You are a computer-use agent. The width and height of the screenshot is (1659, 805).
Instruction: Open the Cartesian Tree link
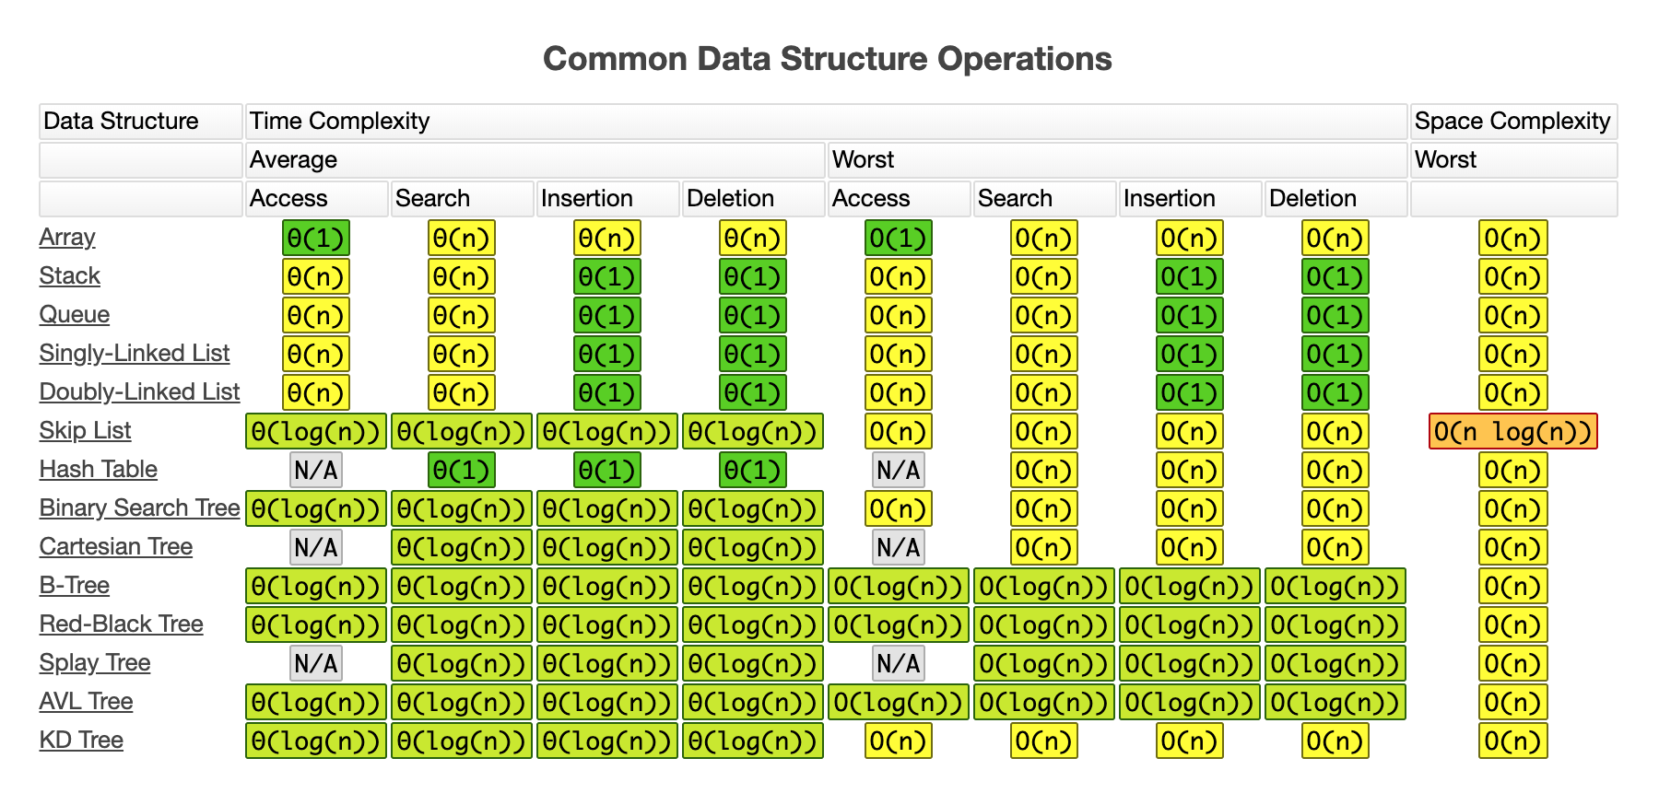[116, 547]
